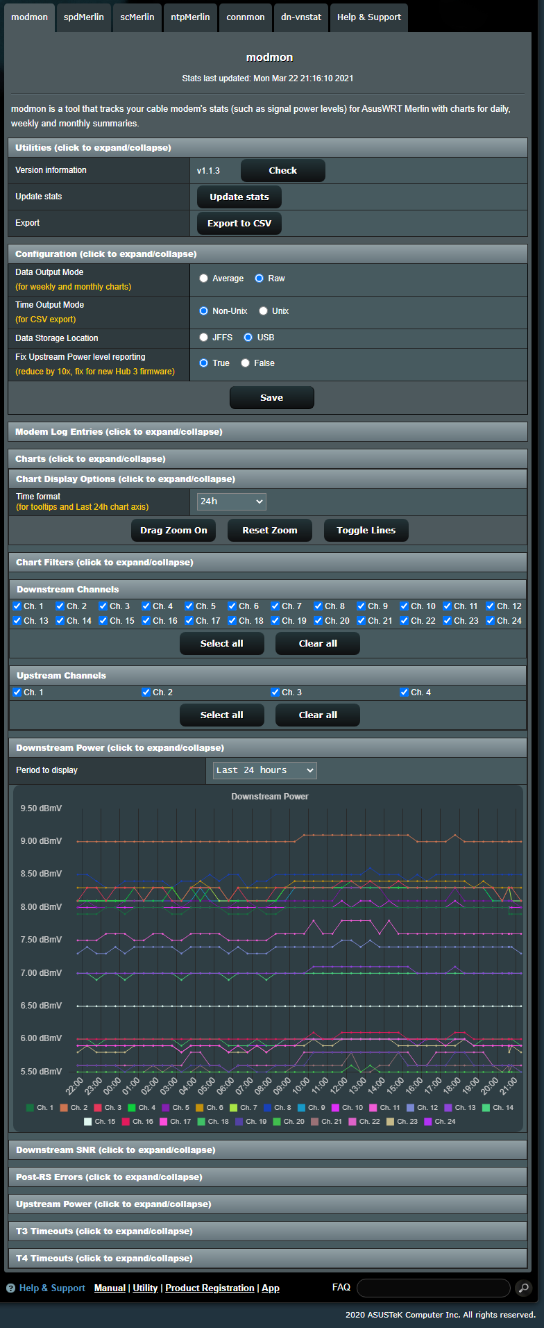Expand T3 Timeouts section

[268, 1231]
